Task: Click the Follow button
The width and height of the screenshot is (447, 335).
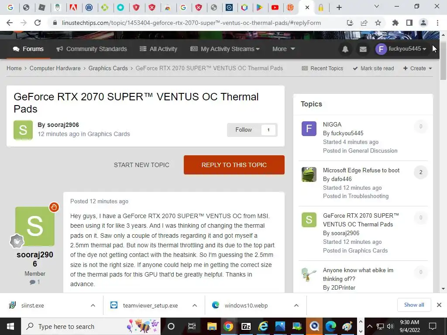Action: pos(244,130)
